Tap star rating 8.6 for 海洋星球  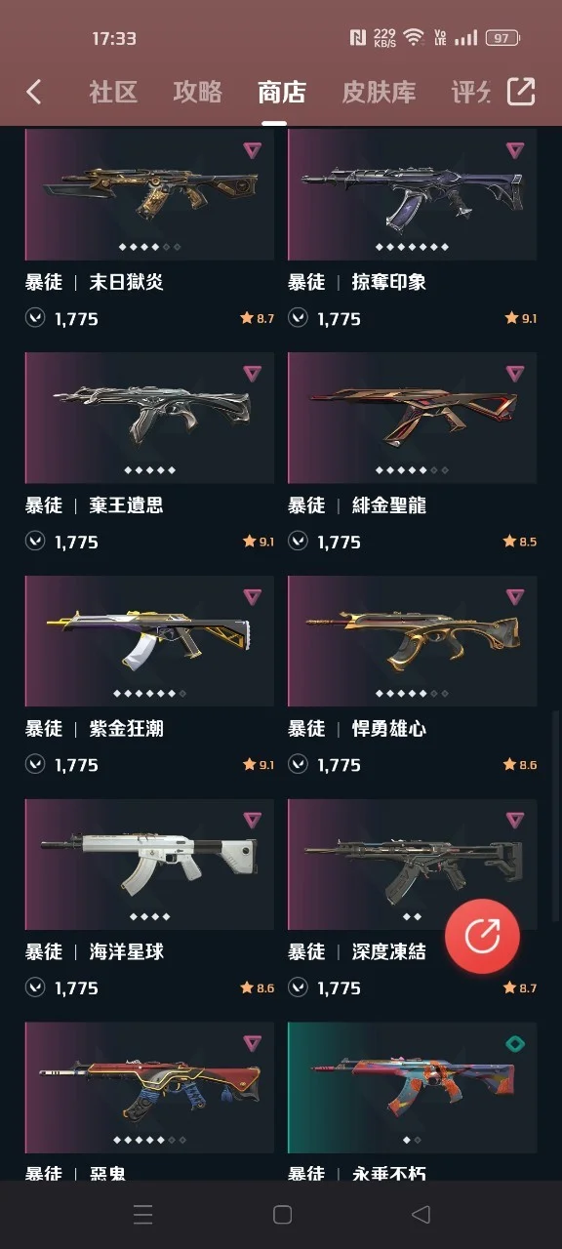(x=258, y=988)
